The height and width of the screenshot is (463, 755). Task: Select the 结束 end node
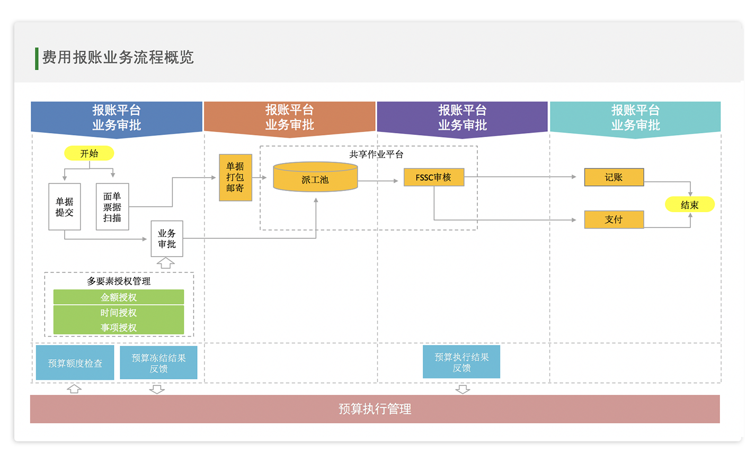pos(690,205)
